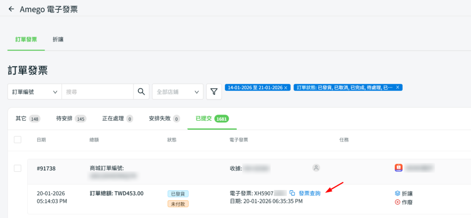Screen dimensions: 471x218
Task: Click the back arrow beside Amego 電子發票
Action: (x=11, y=9)
